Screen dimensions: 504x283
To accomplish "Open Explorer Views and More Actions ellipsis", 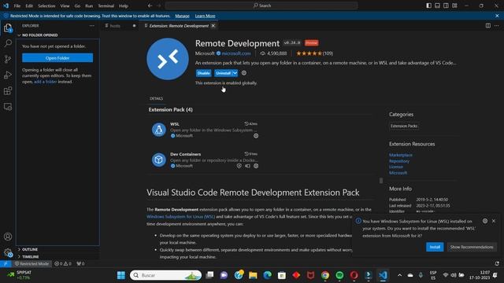I will [x=92, y=26].
